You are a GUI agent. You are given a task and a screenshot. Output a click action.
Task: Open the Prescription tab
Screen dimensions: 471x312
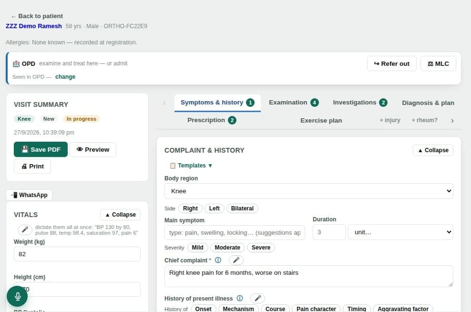(x=212, y=120)
